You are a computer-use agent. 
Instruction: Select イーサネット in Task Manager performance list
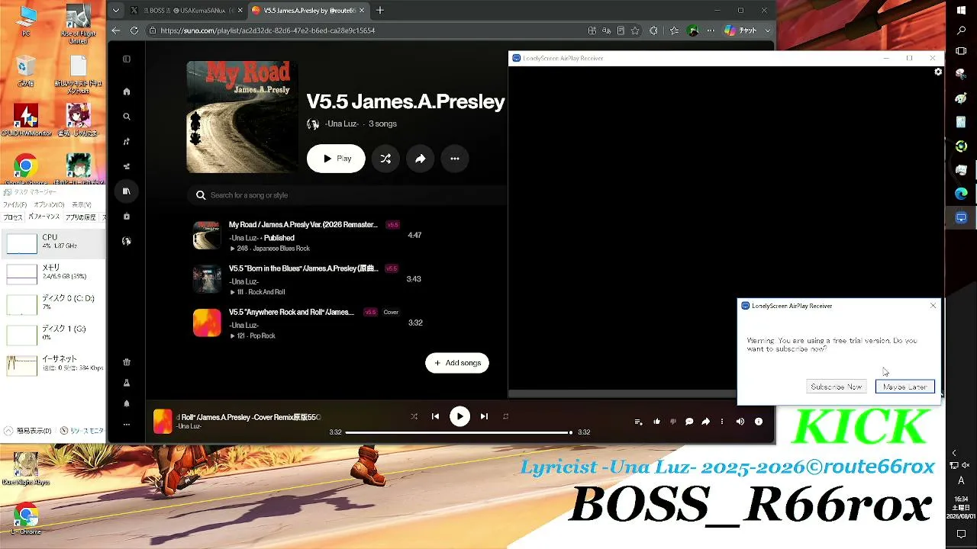point(53,364)
